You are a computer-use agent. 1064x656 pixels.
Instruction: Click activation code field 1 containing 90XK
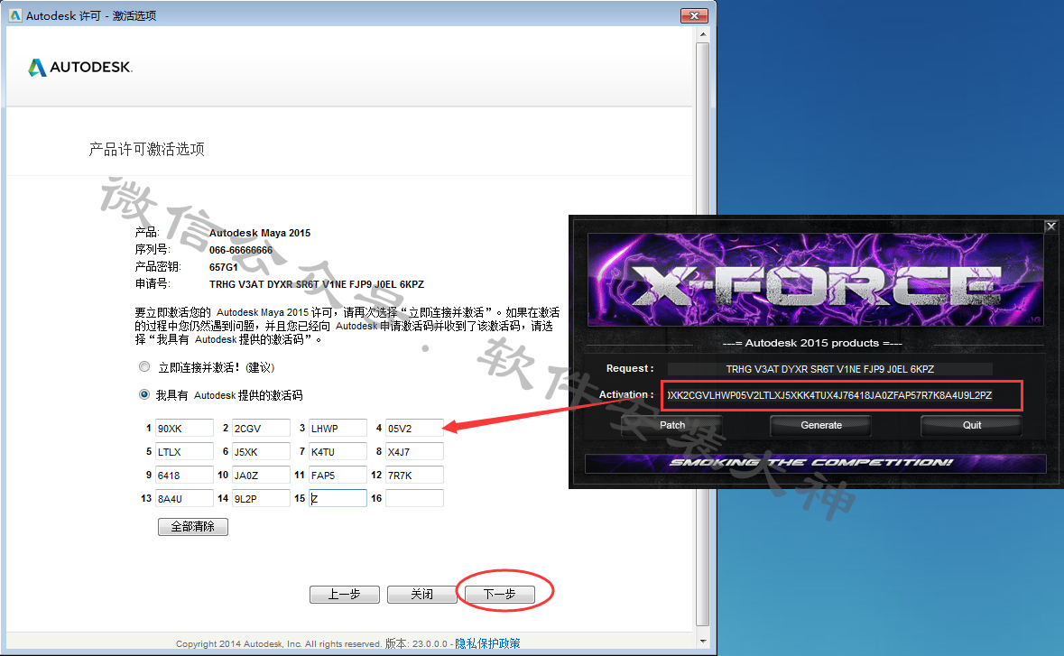pyautogui.click(x=184, y=428)
